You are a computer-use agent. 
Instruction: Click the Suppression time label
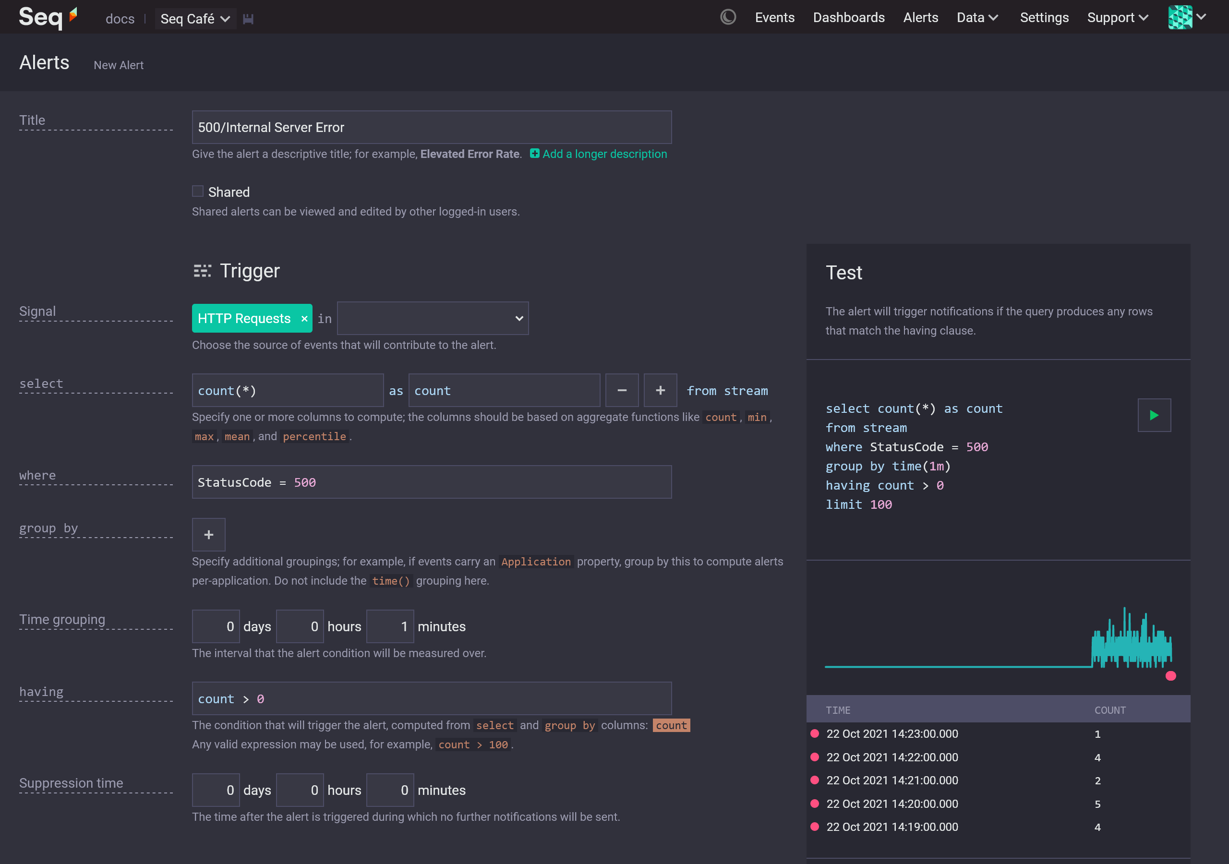(71, 782)
